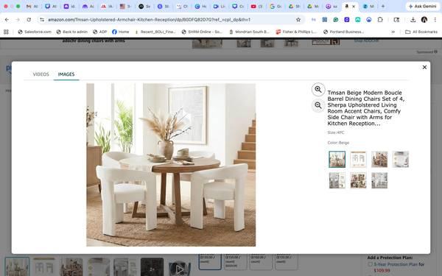The height and width of the screenshot is (276, 442).
Task: Click the dark video thumbnail on background page
Action: [x=152, y=266]
